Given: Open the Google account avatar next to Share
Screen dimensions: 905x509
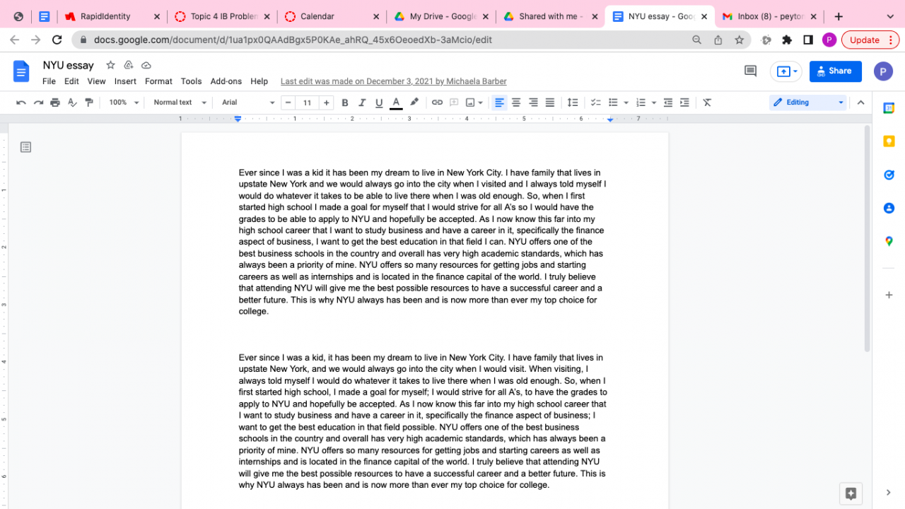Looking at the screenshot, I should pos(883,71).
